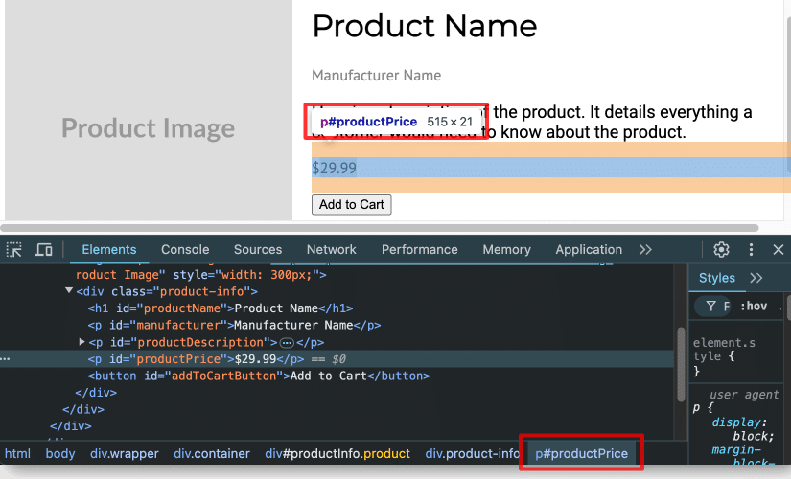Click the $29.99 price text
This screenshot has height=479, width=791.
pyautogui.click(x=334, y=168)
